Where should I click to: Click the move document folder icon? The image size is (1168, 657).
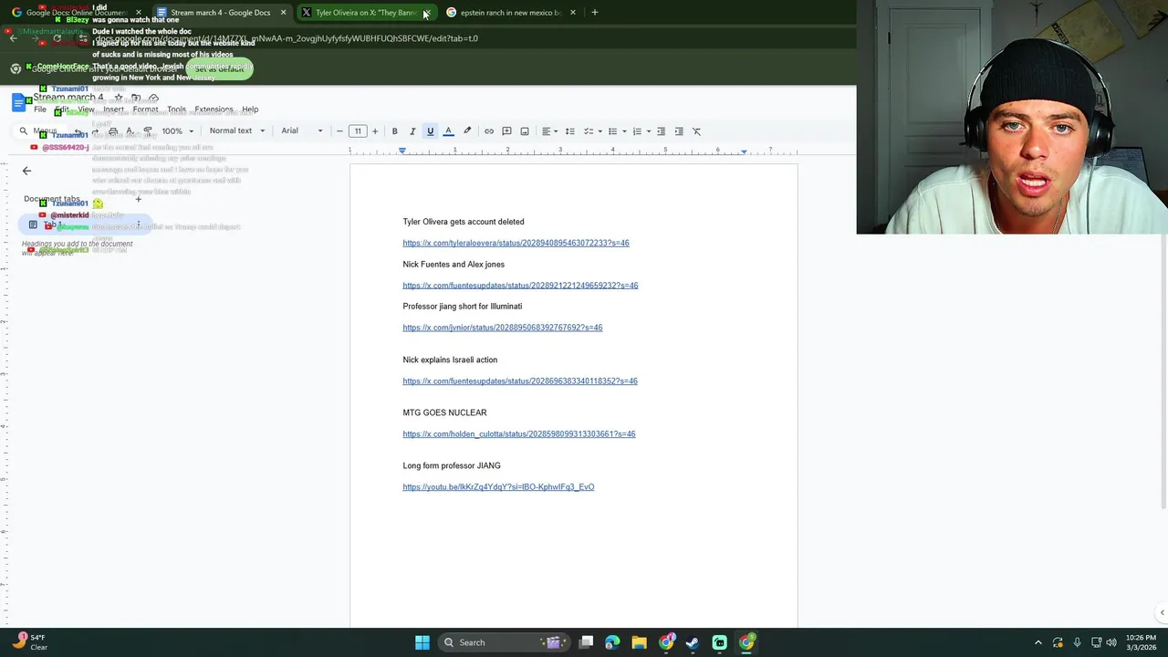[136, 98]
